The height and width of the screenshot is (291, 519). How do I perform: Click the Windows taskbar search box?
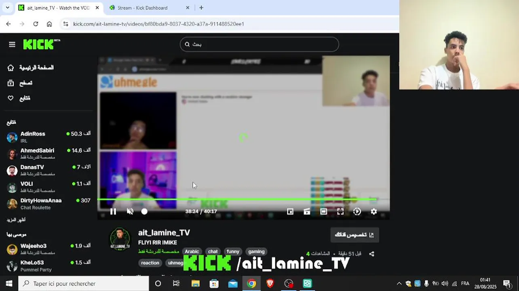click(84, 283)
